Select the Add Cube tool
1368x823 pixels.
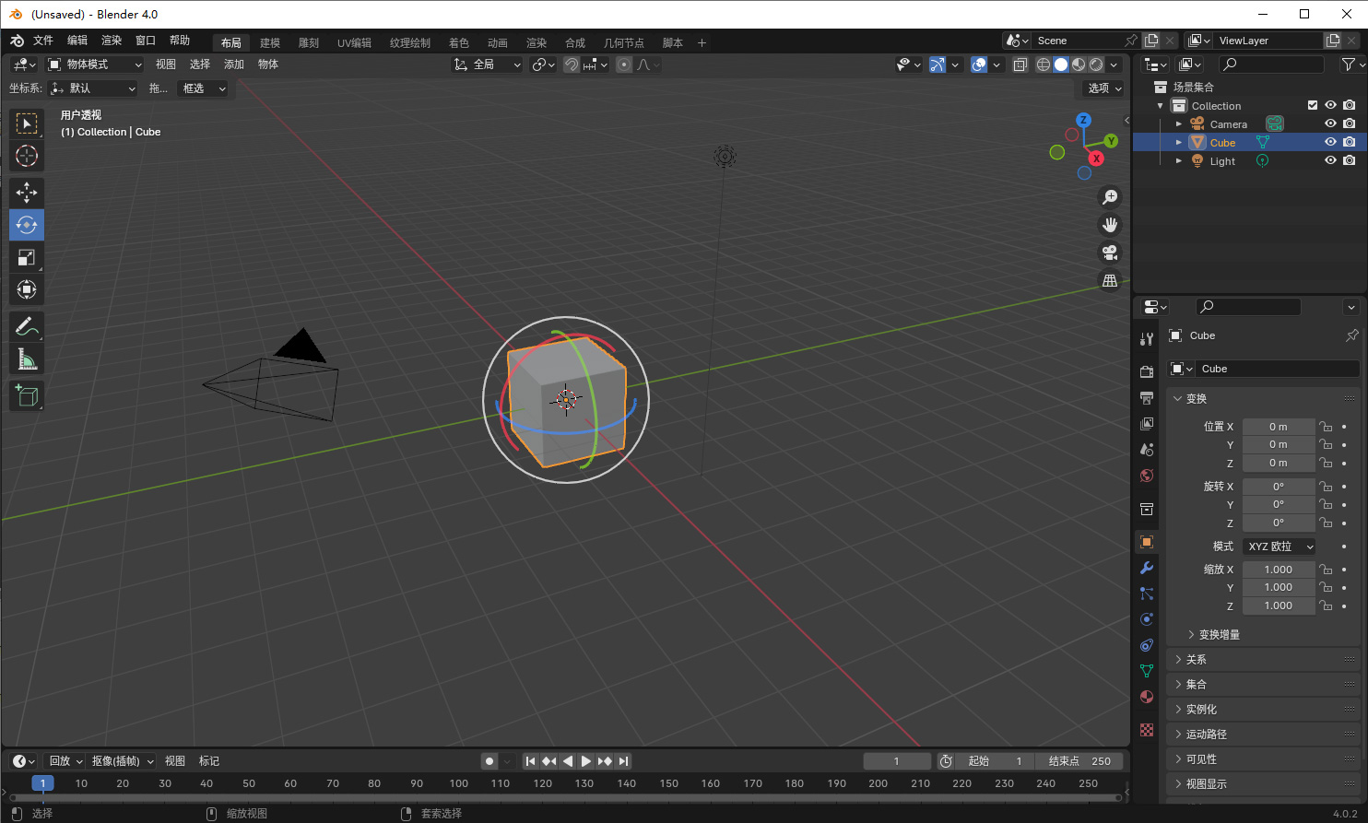tap(27, 395)
